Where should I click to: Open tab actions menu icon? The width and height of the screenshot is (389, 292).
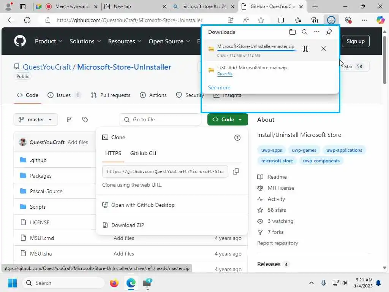pos(22,6)
